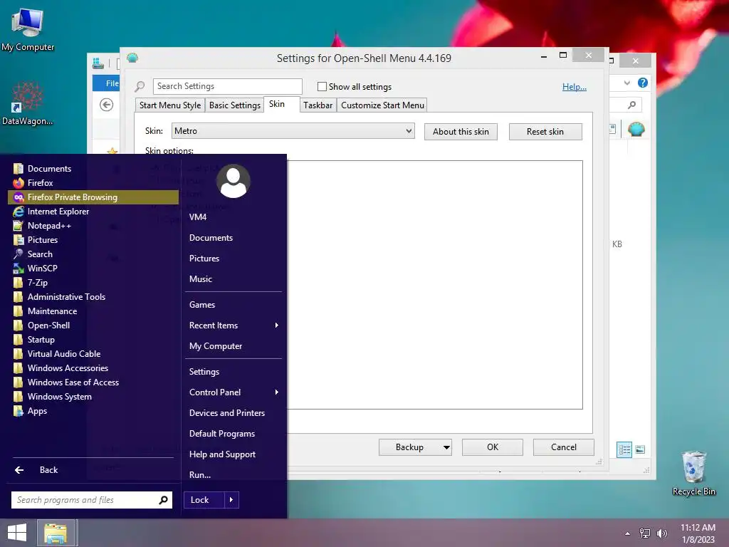Open Default Programs
The width and height of the screenshot is (729, 547).
coord(234,434)
